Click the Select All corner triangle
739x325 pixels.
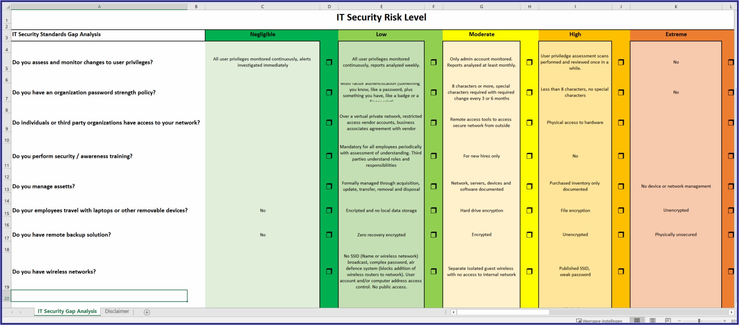(8, 7)
